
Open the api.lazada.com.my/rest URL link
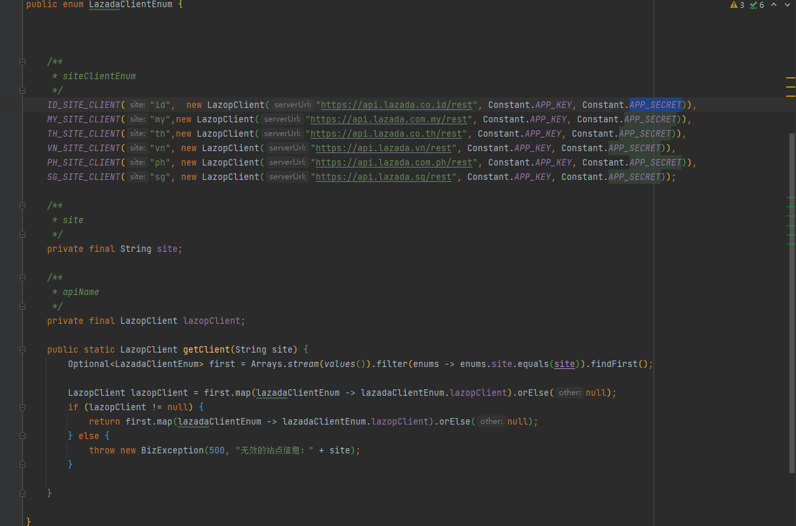coord(391,120)
